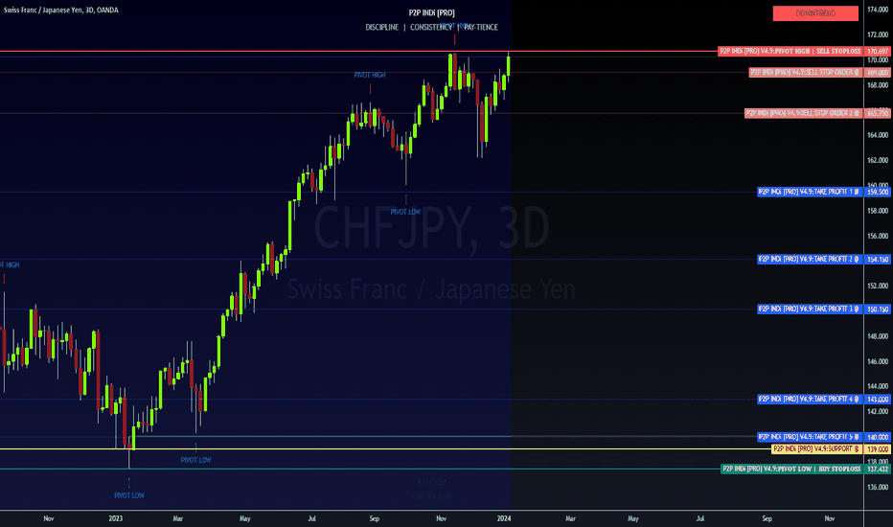This screenshot has height=527, width=893.
Task: Click the 165.750 price tag
Action: click(x=878, y=113)
